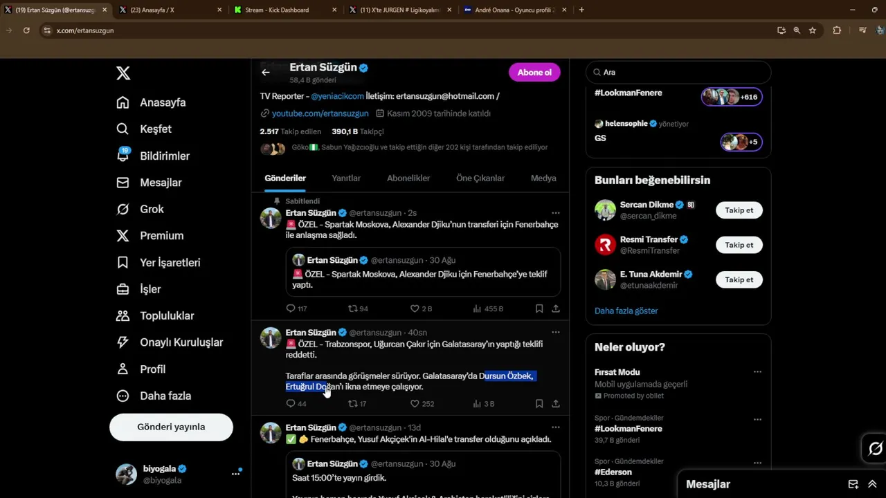886x498 pixels.
Task: Open the Grok floating button
Action: 875,449
